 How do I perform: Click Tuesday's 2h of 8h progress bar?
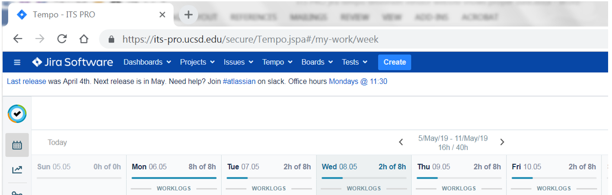pyautogui.click(x=269, y=178)
